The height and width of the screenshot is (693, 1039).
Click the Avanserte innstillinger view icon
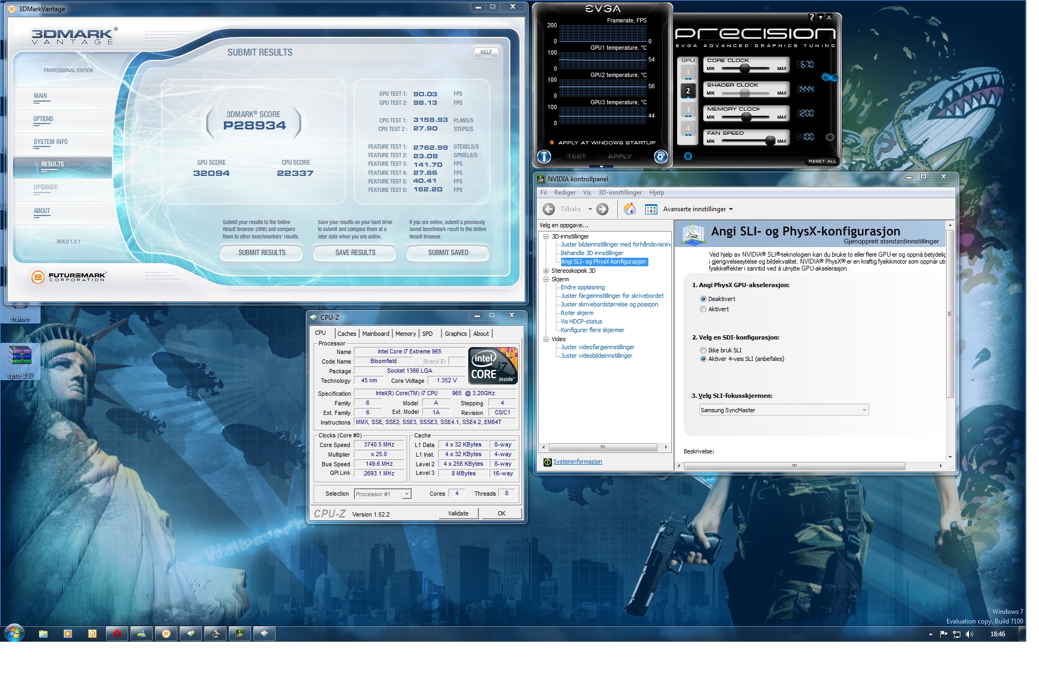tap(651, 209)
